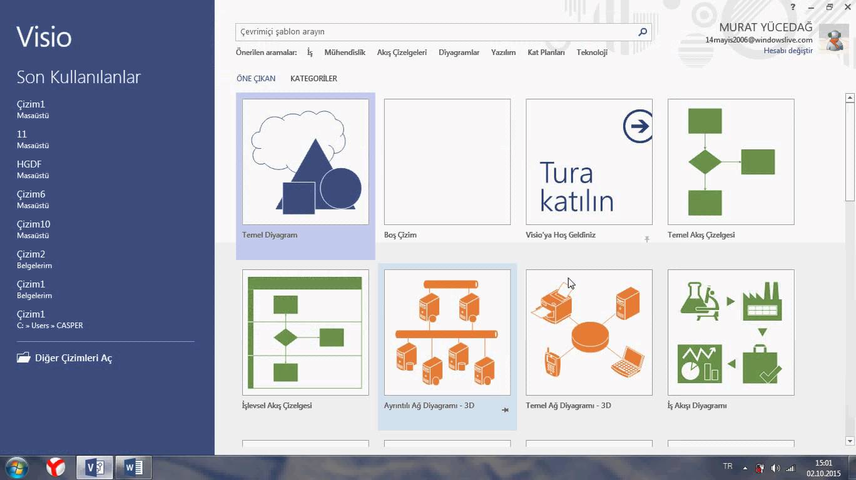Click the TR language indicator
Image resolution: width=856 pixels, height=480 pixels.
tap(728, 466)
